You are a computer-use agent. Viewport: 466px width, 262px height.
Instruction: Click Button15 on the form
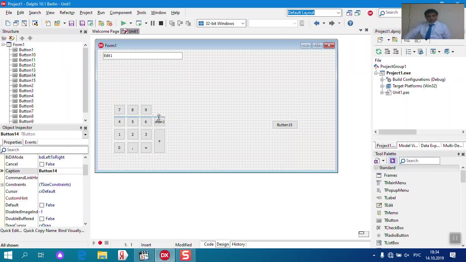coord(285,125)
